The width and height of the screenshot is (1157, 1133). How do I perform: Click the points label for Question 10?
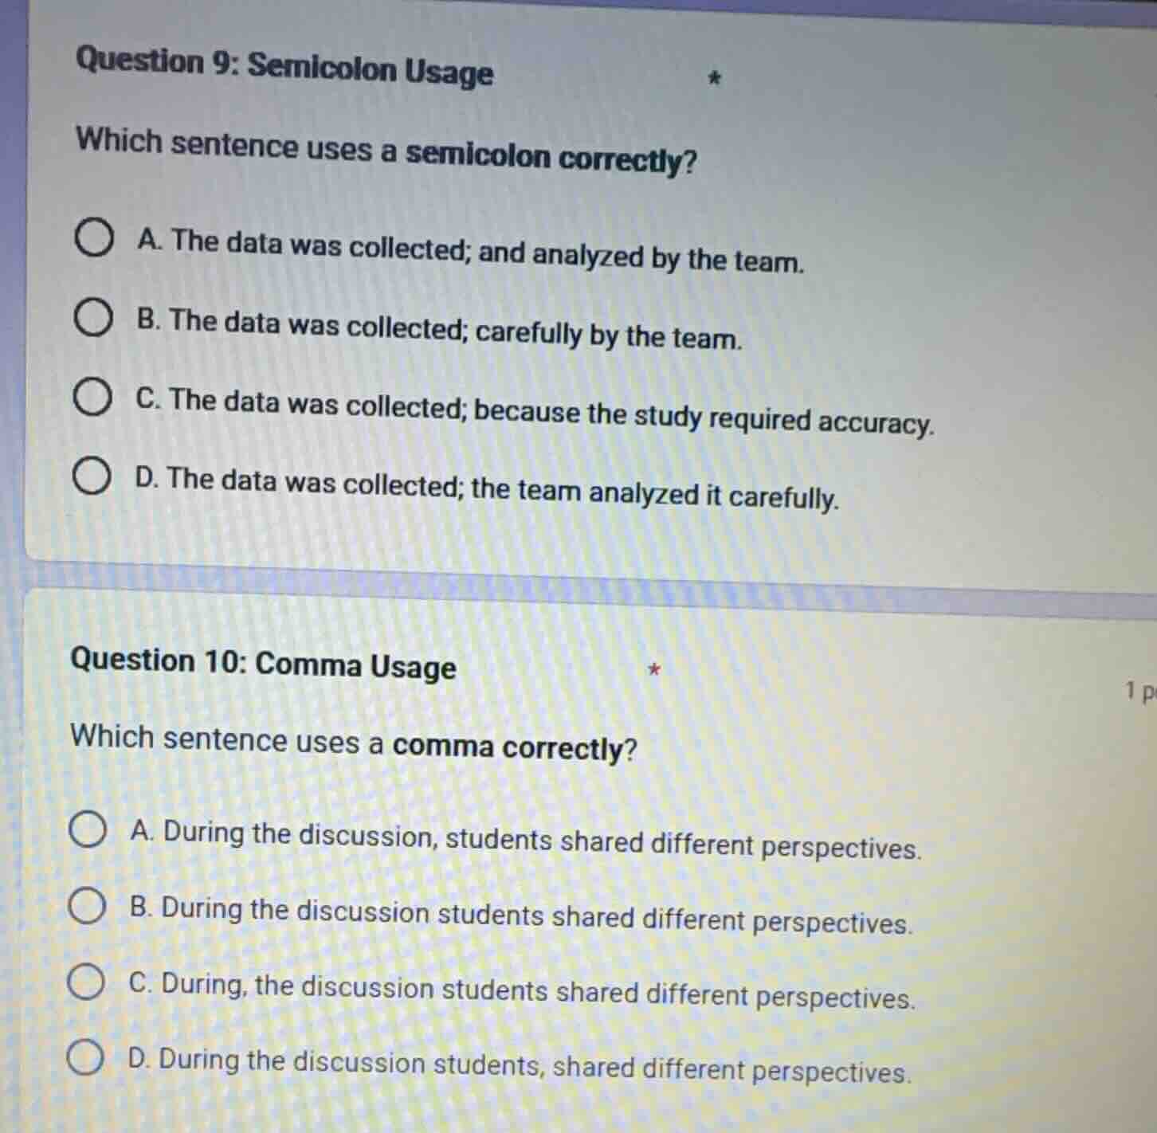1139,692
